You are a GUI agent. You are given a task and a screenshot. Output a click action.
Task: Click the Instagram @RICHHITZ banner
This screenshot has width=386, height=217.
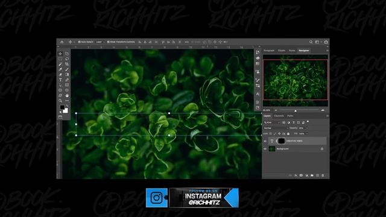tap(192, 198)
